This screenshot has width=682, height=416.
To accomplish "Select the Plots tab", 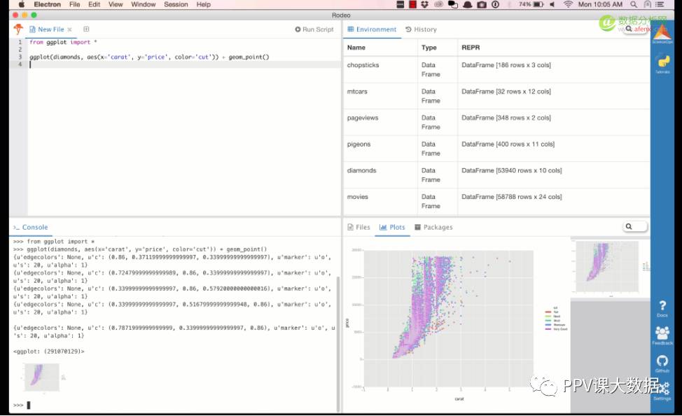I will (392, 227).
